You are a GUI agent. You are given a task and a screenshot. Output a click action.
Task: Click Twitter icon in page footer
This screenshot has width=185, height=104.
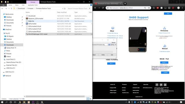(161, 85)
